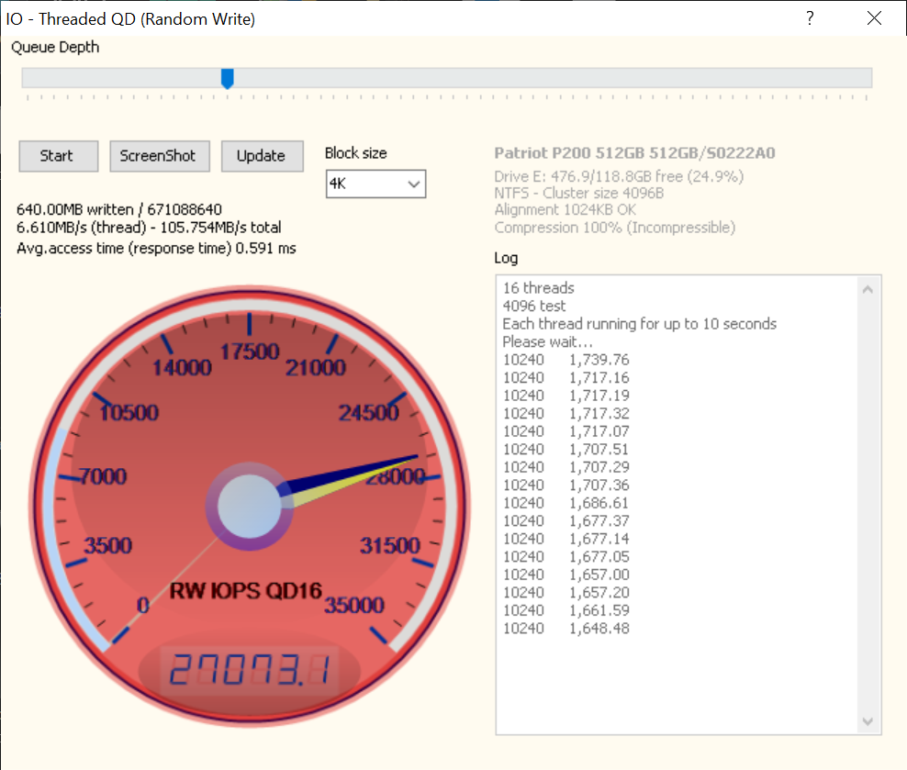Click the Queue Depth slider track
The width and height of the screenshot is (907, 770).
coord(446,78)
